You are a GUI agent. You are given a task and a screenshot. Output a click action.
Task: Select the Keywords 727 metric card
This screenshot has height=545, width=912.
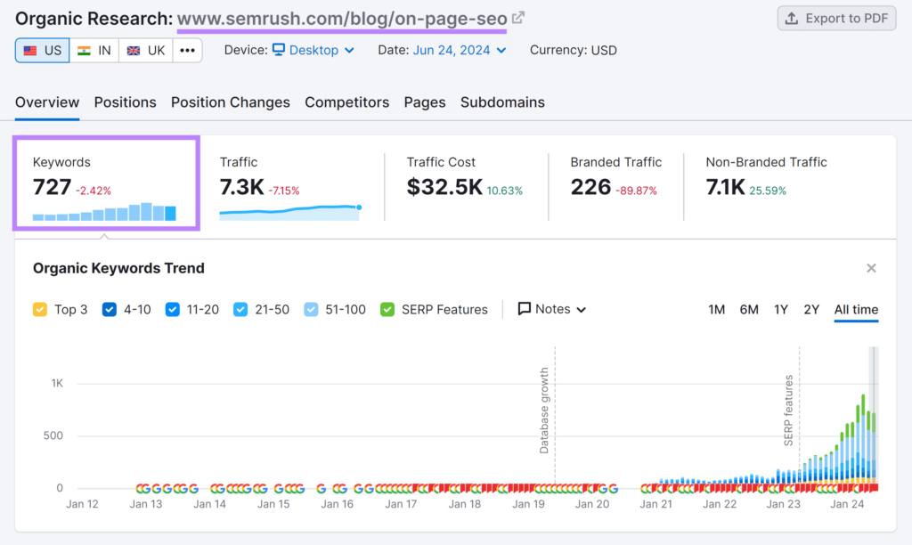point(107,183)
